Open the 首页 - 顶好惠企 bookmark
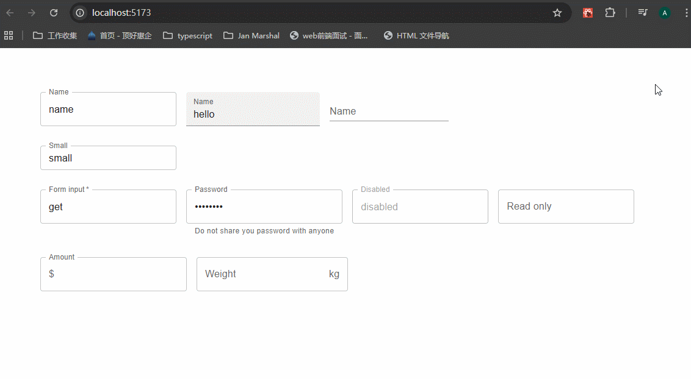Screen dimensions: 691x379 pos(120,36)
